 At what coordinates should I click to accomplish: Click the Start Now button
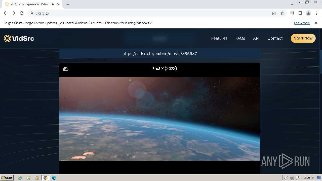pos(303,38)
